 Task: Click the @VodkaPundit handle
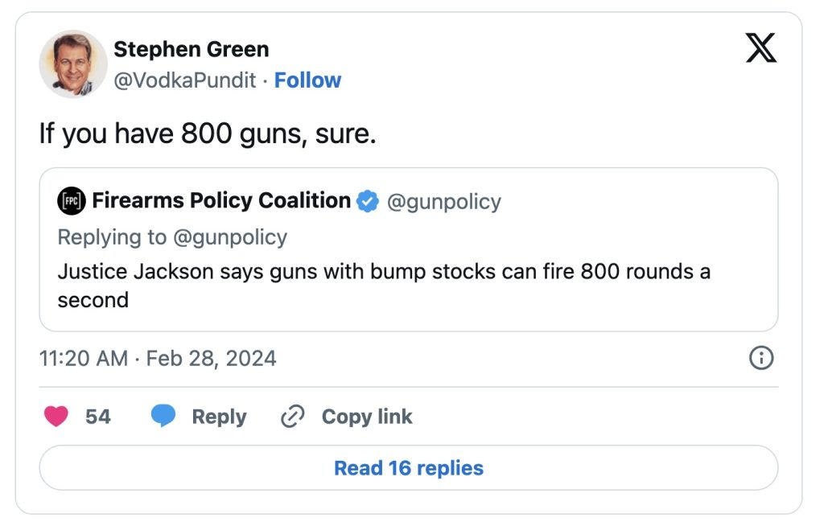[x=185, y=80]
